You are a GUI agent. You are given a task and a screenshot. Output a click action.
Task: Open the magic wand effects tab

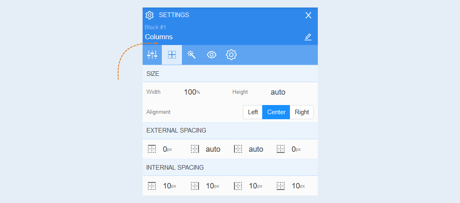click(x=192, y=55)
